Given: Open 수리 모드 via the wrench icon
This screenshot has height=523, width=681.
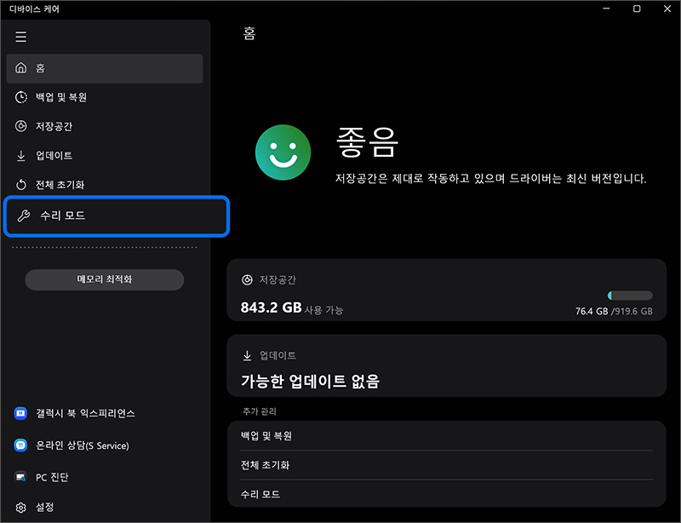Looking at the screenshot, I should coord(23,216).
